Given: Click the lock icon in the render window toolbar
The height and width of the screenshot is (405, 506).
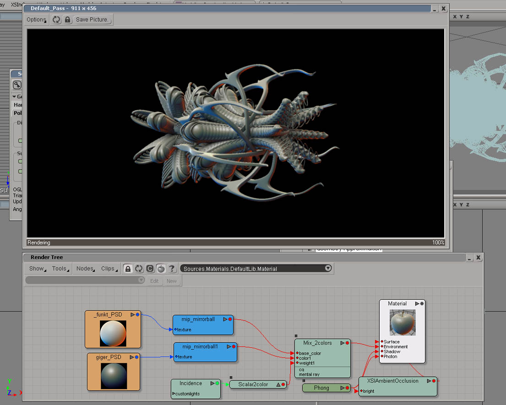Looking at the screenshot, I should [67, 20].
